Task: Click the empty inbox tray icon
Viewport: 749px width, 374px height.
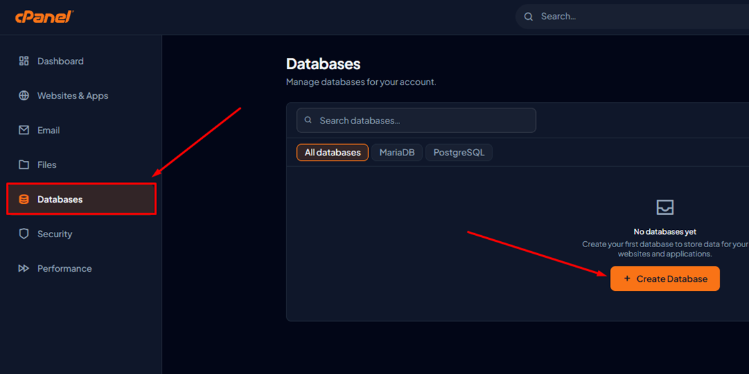Action: click(x=665, y=207)
